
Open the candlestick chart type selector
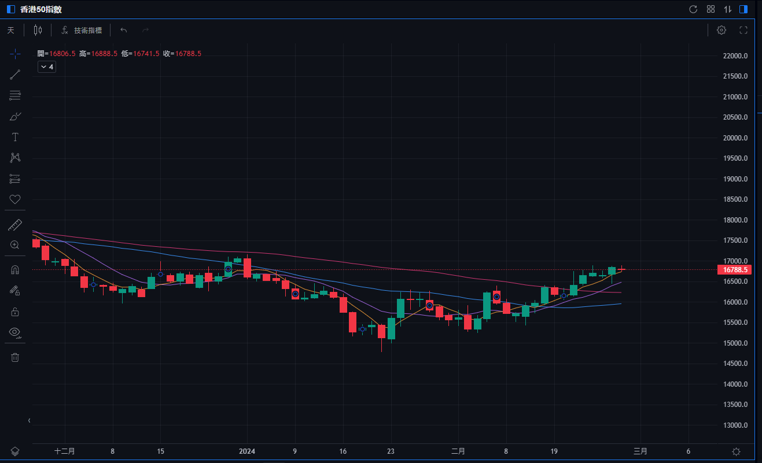[38, 30]
